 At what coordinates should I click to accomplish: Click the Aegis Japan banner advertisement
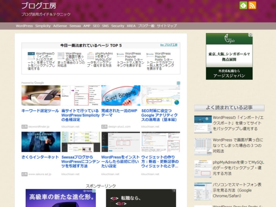[229, 56]
